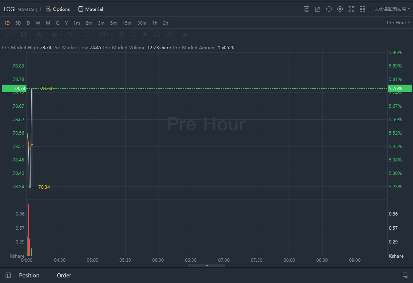The height and width of the screenshot is (283, 413).
Task: Toggle the lock drawings icon
Action: (x=133, y=34)
